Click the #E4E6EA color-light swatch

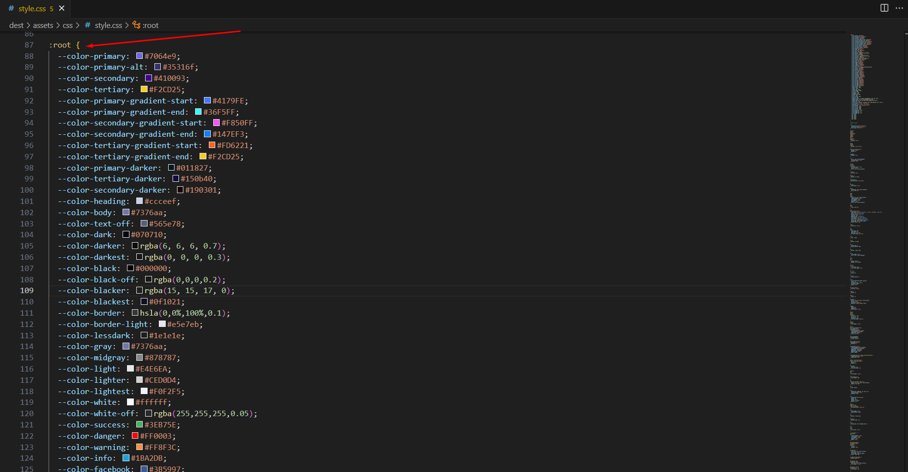tap(130, 369)
